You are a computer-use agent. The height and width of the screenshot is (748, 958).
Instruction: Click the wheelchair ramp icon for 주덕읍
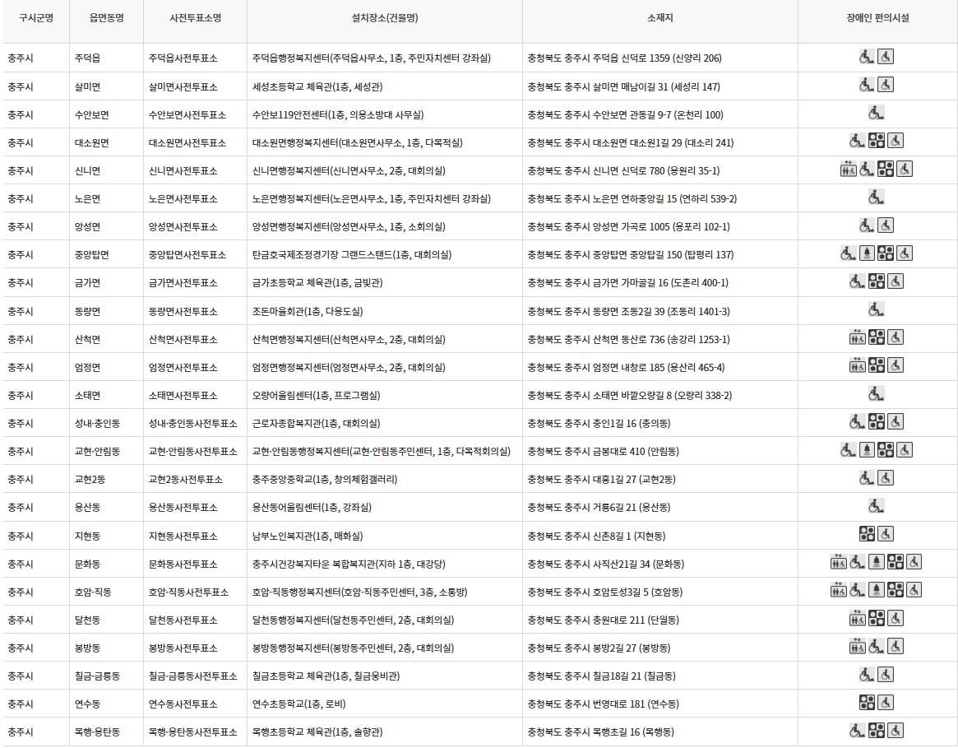[x=866, y=57]
